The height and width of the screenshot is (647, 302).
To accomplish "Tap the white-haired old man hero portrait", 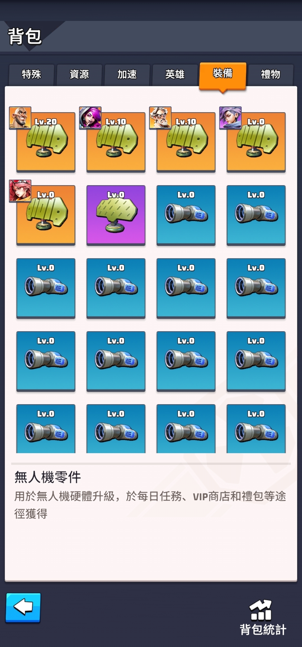I will pyautogui.click(x=160, y=118).
